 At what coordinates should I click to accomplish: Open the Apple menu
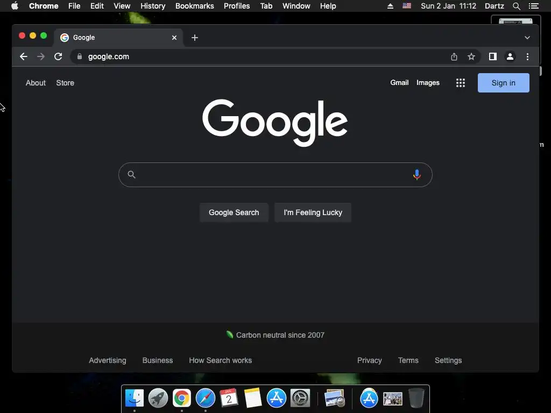[15, 6]
